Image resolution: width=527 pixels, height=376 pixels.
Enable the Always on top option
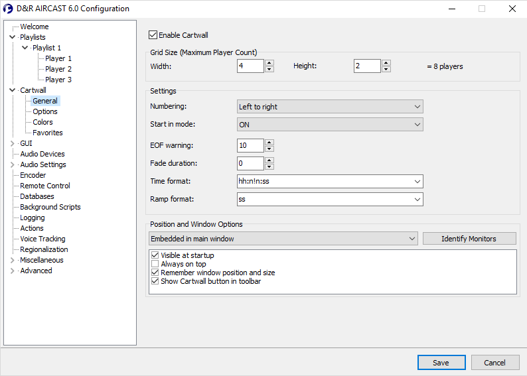155,264
